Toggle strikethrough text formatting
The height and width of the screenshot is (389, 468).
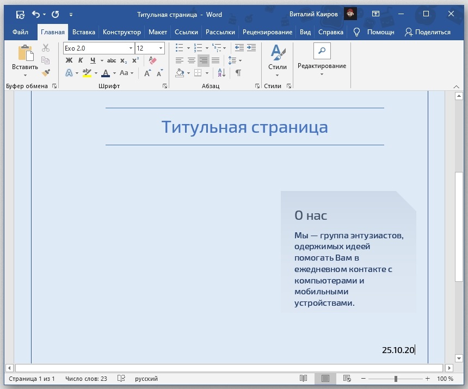point(112,60)
